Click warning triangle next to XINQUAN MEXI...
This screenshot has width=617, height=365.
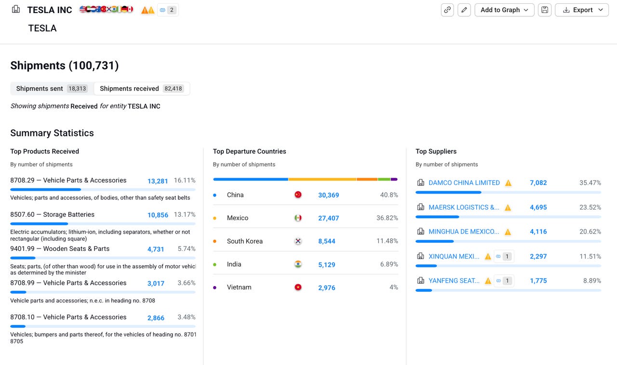coord(488,257)
